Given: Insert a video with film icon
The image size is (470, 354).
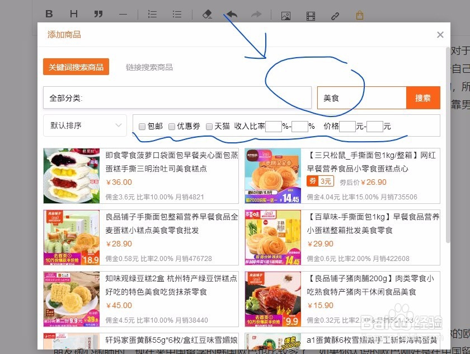Looking at the screenshot, I should coord(311,16).
